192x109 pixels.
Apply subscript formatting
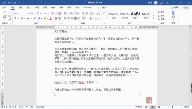[x=31, y=18]
